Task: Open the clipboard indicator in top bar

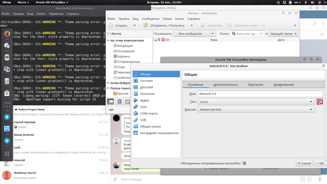Action: pos(290,2)
